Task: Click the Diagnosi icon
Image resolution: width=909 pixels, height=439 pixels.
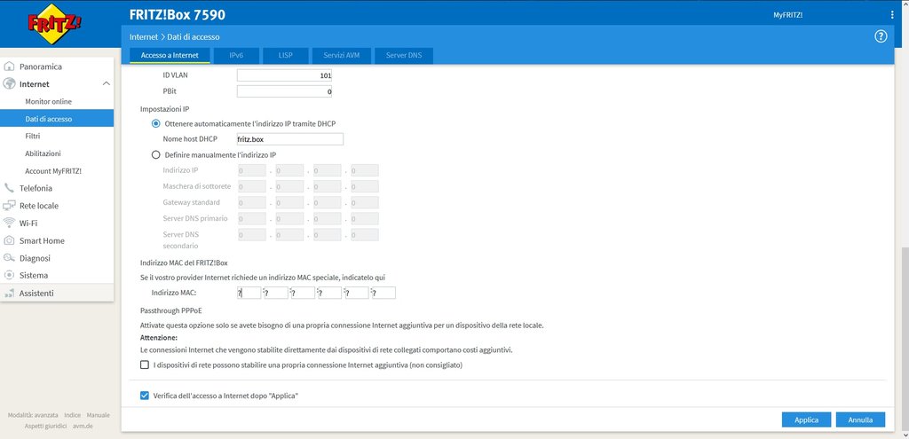Action: (x=9, y=258)
